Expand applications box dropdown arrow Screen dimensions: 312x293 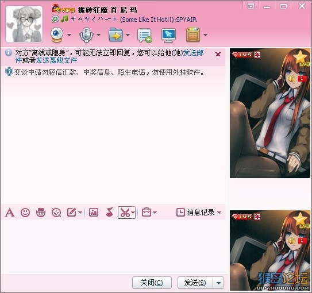pos(205,35)
